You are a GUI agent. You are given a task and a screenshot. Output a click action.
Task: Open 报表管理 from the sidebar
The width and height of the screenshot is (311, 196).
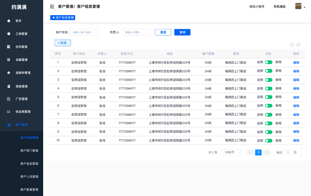21,86
